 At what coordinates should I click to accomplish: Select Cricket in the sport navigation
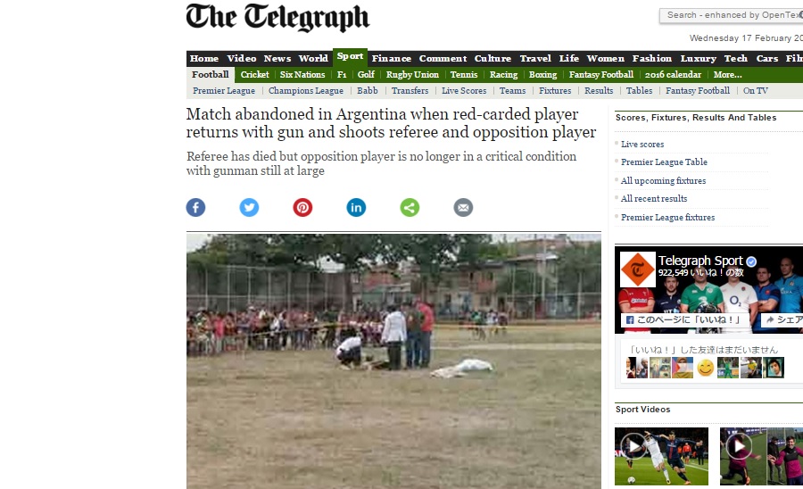254,75
